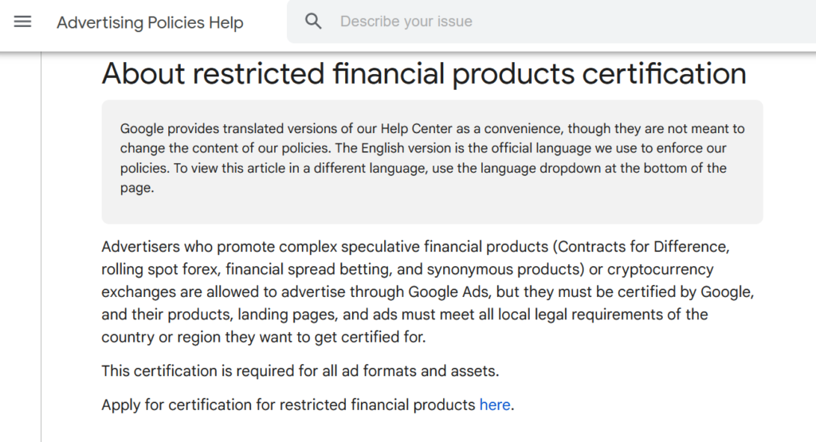Open the main menu hamburger icon

point(23,22)
